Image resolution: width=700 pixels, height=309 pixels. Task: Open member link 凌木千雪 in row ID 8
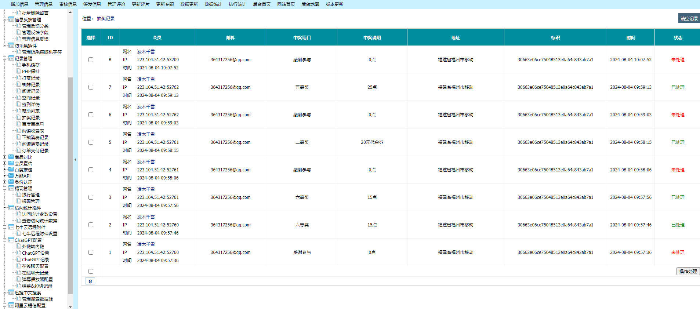[146, 51]
